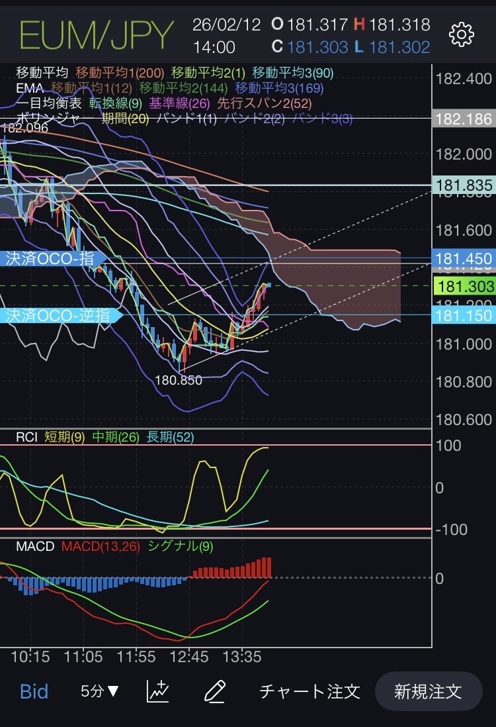Tap the 決済OCO-逆指 stop order marker
The image size is (496, 727).
(60, 315)
